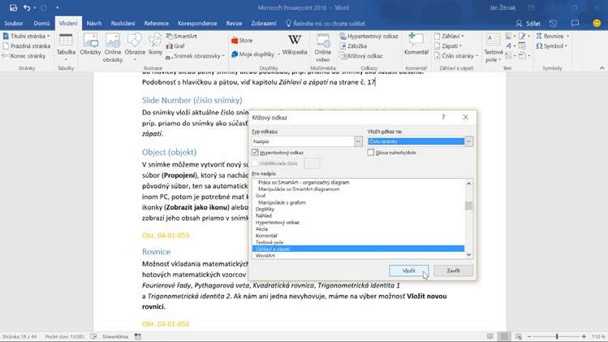Click the zoom in plus button
The height and width of the screenshot is (342, 608).
(x=584, y=336)
